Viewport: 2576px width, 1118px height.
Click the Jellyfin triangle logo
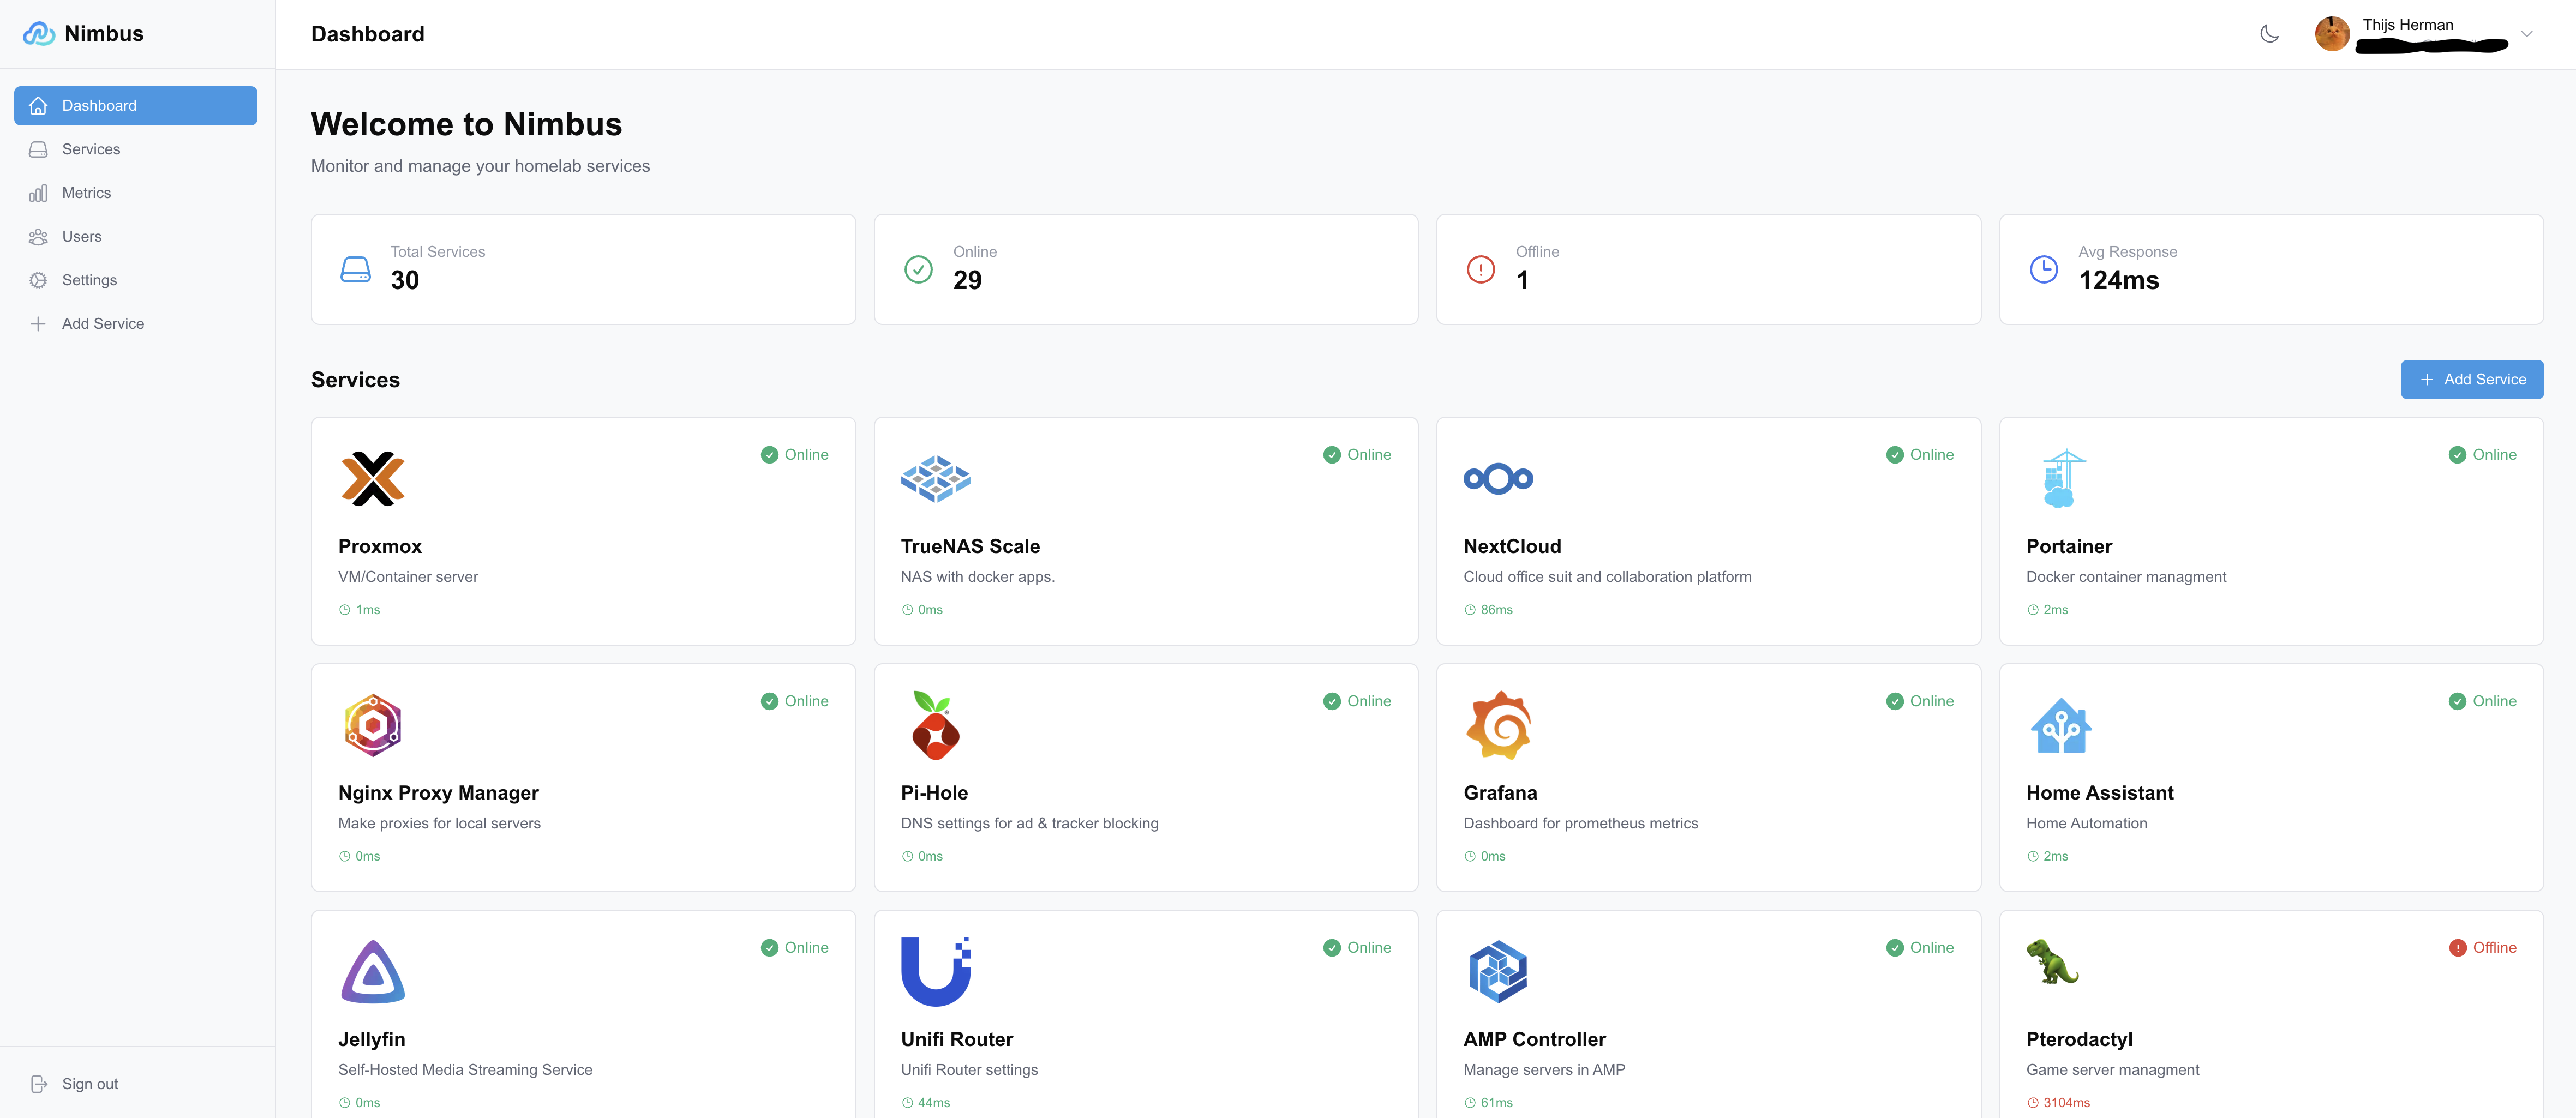373,970
